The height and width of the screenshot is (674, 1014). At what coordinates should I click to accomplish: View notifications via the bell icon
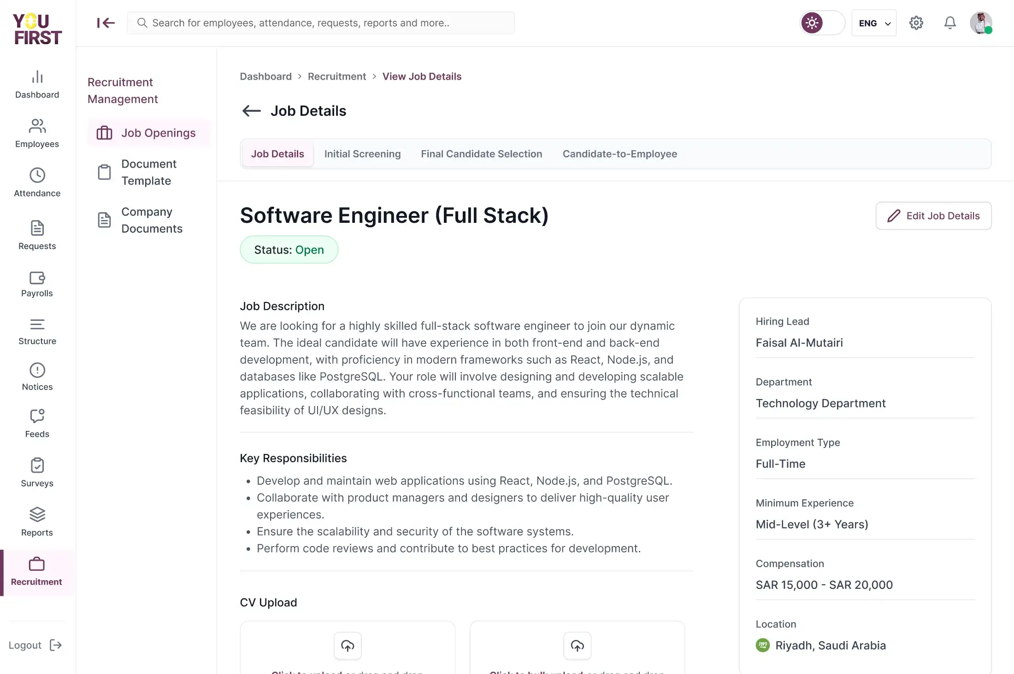950,23
